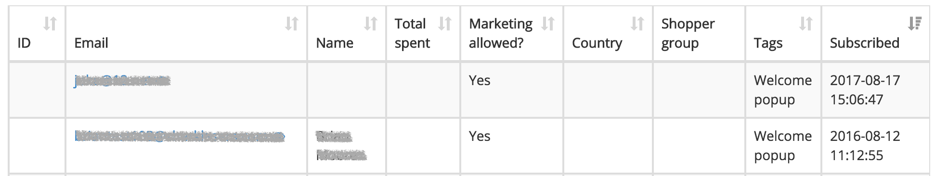Image resolution: width=935 pixels, height=176 pixels.
Task: Click the 2017-08-17 15:06:47 date cell
Action: [865, 90]
